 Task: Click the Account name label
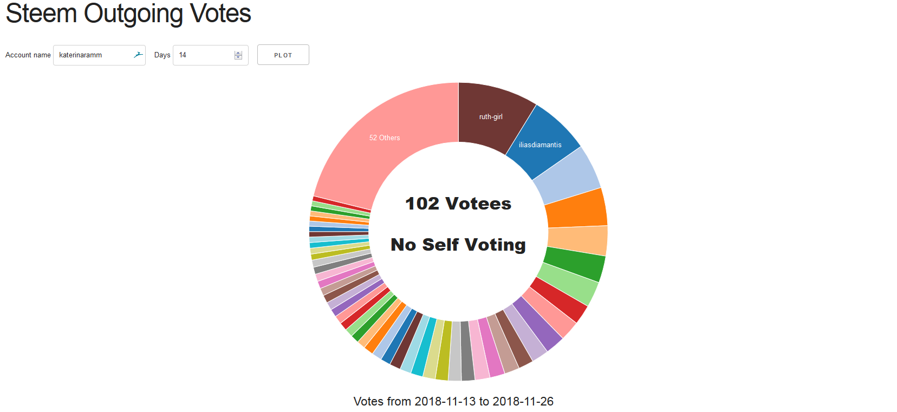[x=28, y=55]
